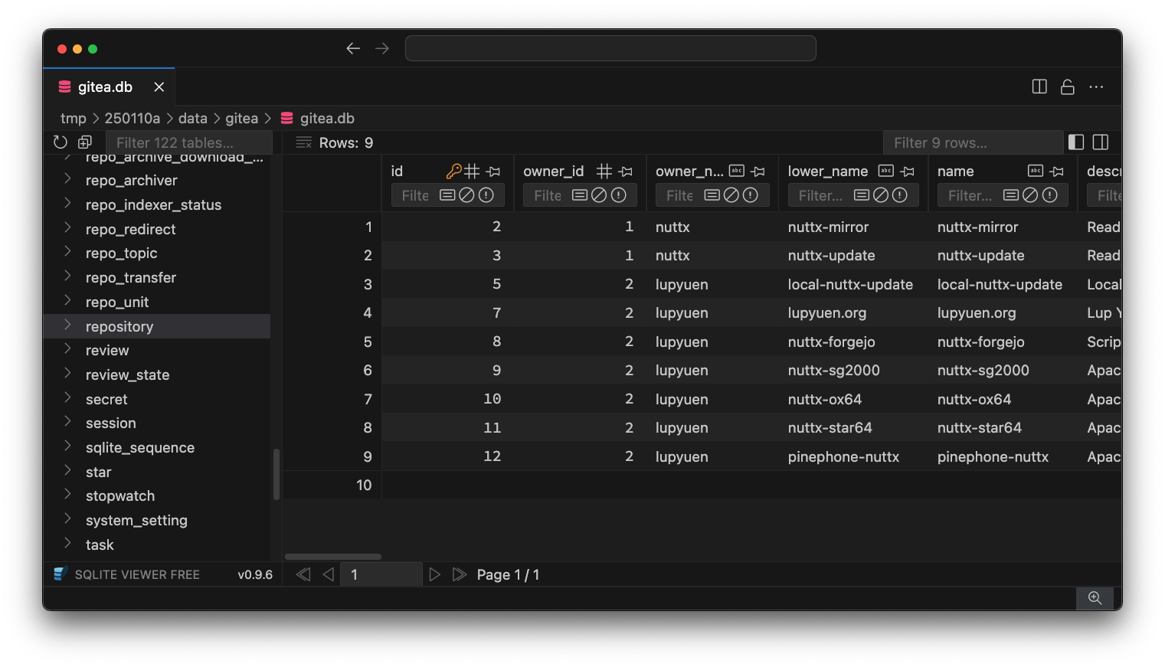Screen dimensions: 1165x667
Task: Toggle exclamation filter in lower_name column
Action: (901, 195)
